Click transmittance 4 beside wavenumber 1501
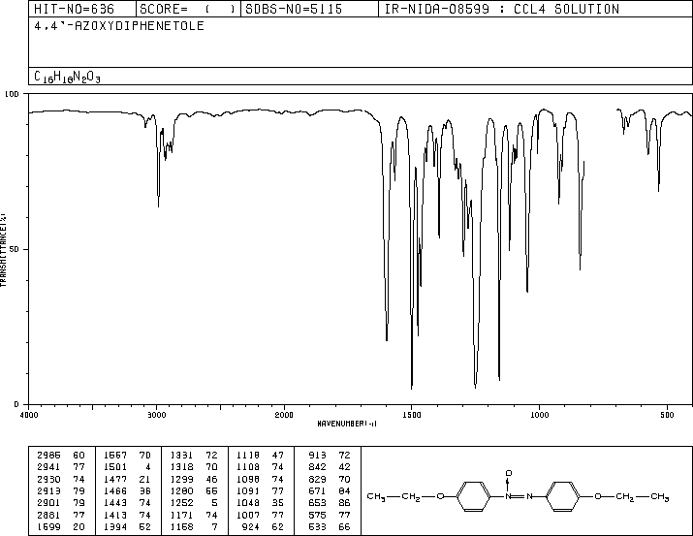Image resolution: width=693 pixels, height=536 pixels. (x=148, y=467)
